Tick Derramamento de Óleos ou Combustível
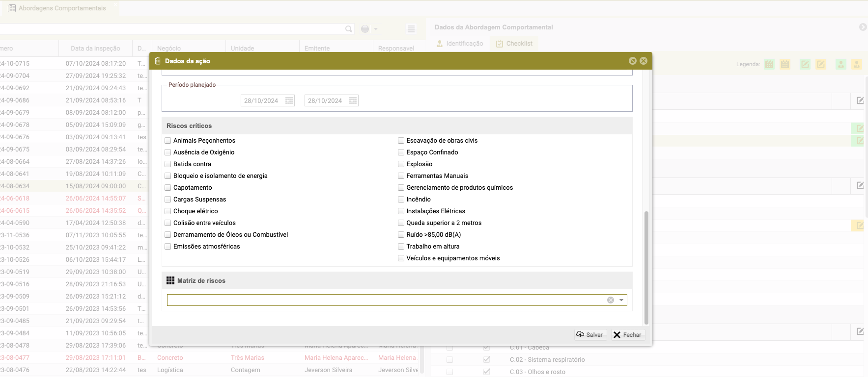Screen dimensions: 868x377 (x=168, y=235)
